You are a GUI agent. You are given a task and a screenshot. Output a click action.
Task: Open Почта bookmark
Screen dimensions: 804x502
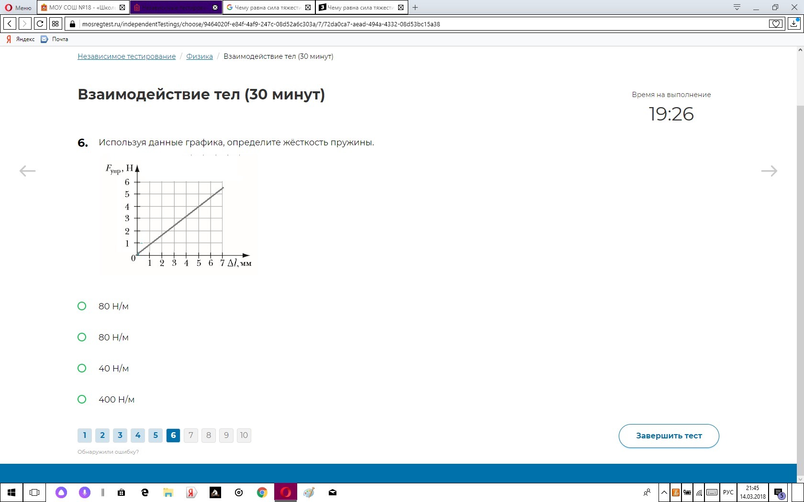click(55, 39)
